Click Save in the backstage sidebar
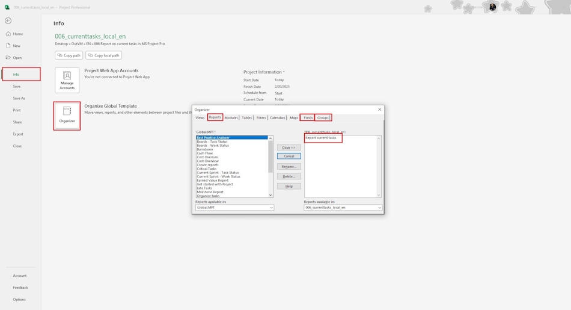 (17, 87)
